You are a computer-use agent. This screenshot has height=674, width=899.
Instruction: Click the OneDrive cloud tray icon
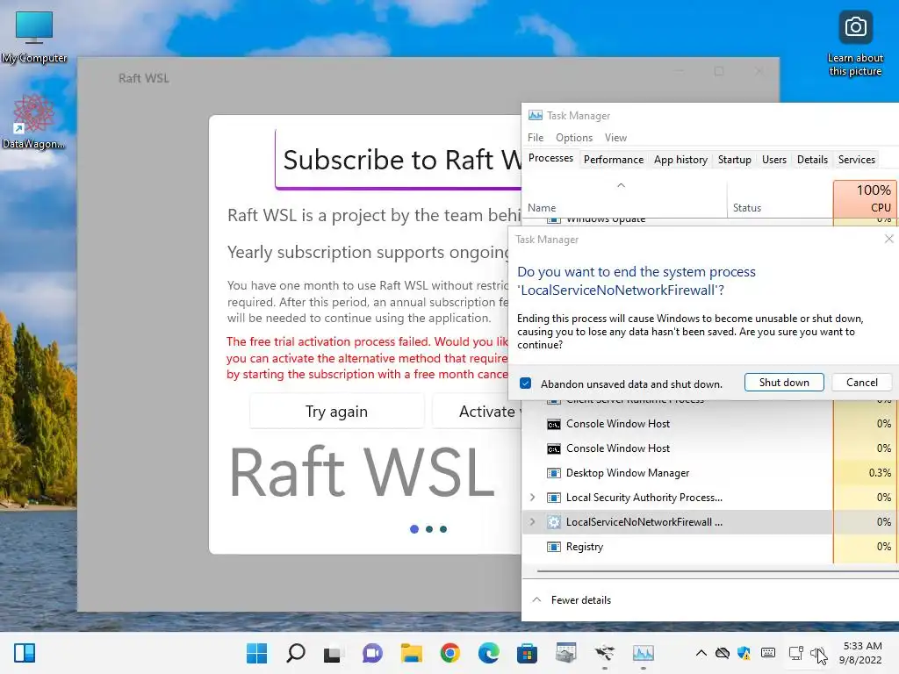723,653
